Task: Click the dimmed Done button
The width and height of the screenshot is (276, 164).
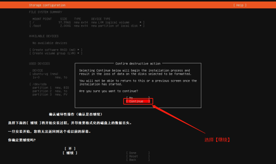Action: (x=138, y=153)
